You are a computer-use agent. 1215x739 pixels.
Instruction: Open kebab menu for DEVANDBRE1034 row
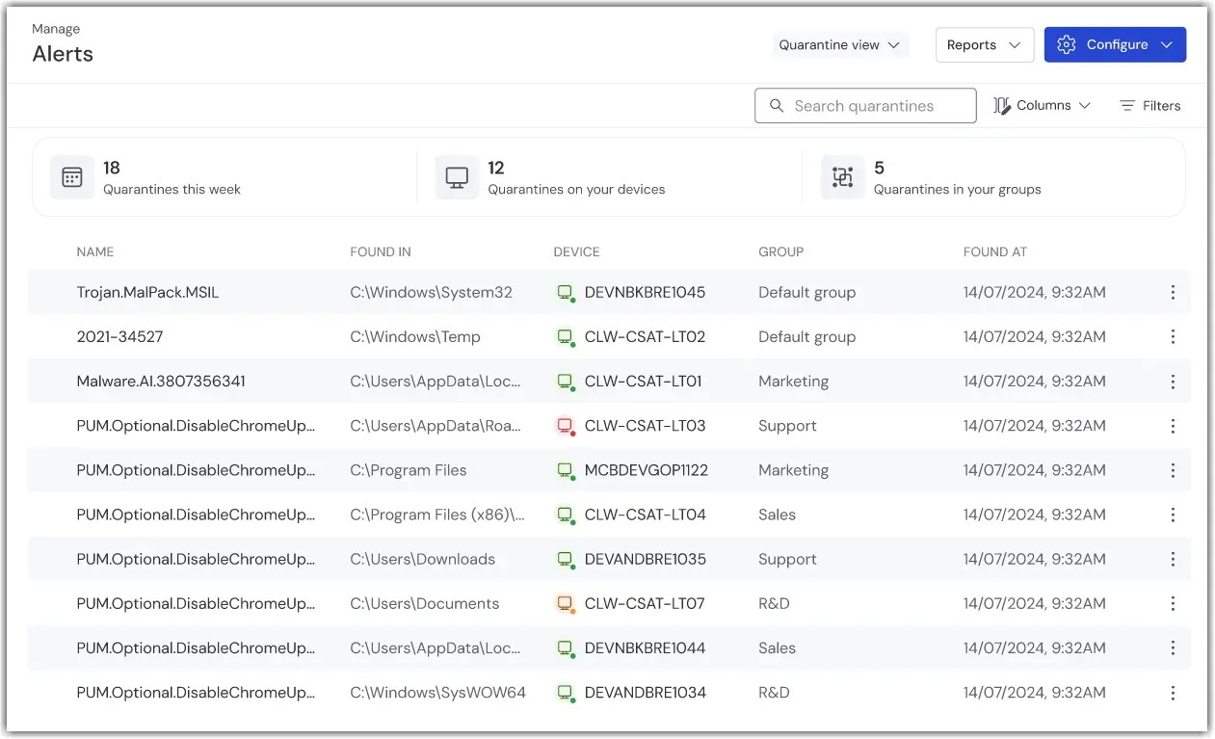pos(1173,693)
